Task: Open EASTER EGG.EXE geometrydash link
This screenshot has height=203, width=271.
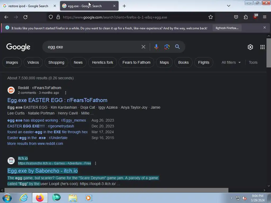Action: (40, 126)
